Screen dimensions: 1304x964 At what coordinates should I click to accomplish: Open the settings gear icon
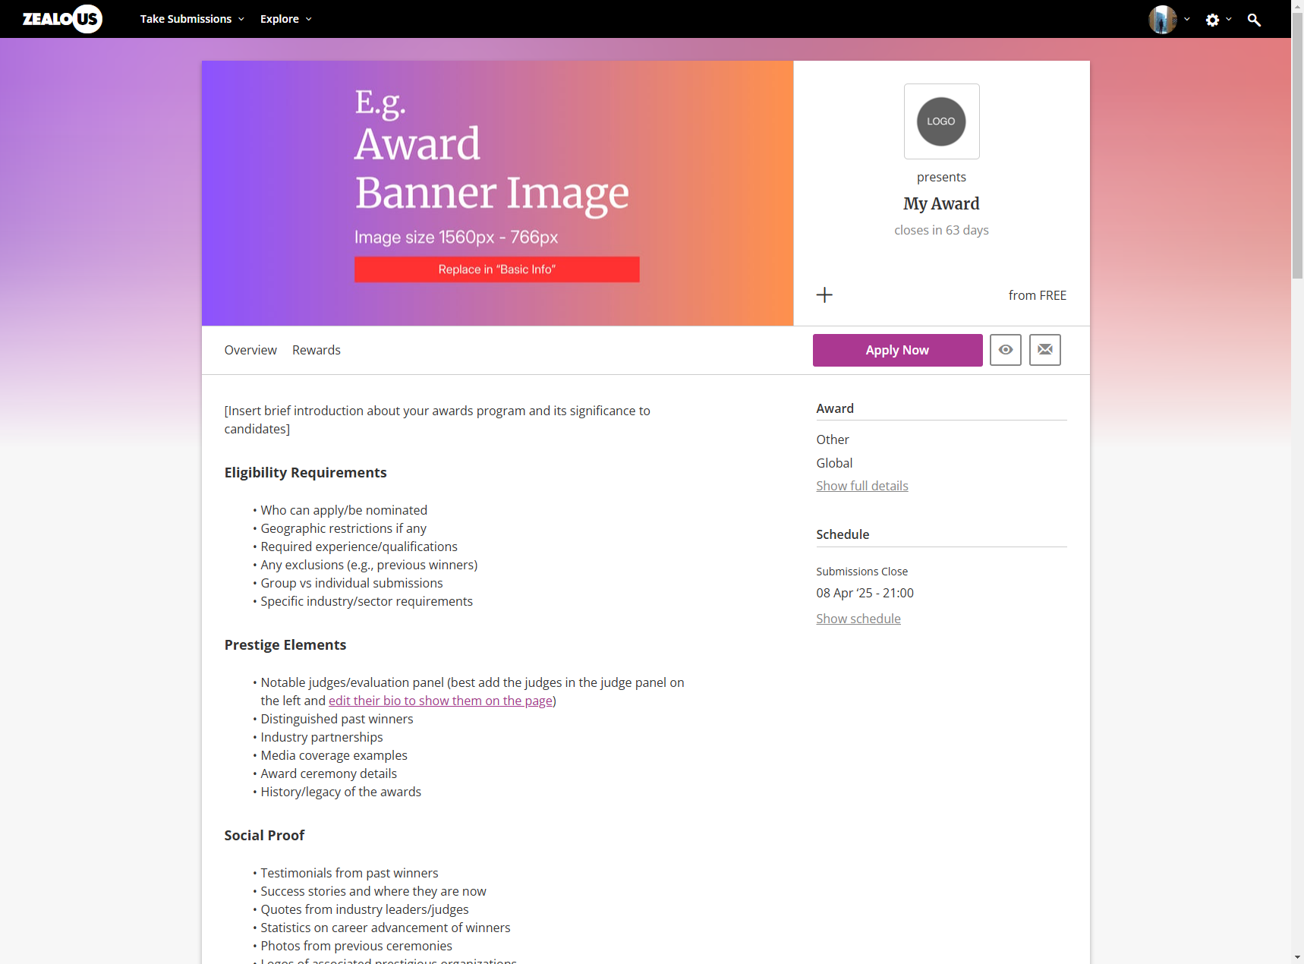(1212, 20)
